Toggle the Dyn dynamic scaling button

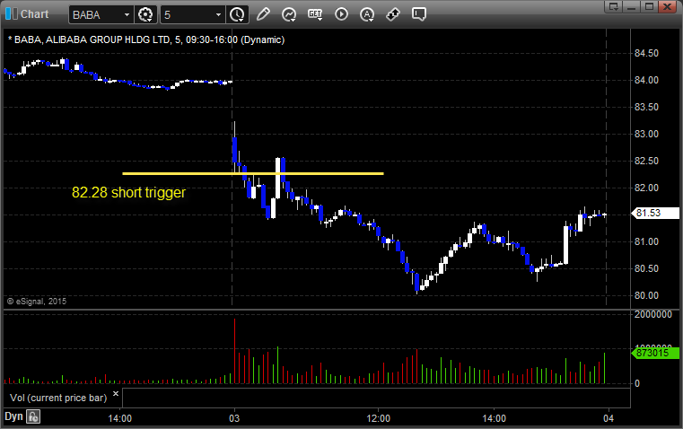pos(13,416)
